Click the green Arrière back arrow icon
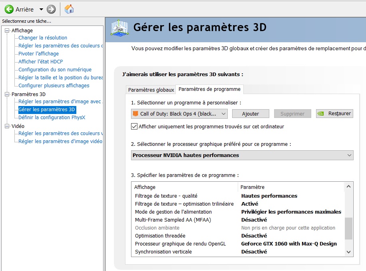The width and height of the screenshot is (366, 271). point(9,9)
